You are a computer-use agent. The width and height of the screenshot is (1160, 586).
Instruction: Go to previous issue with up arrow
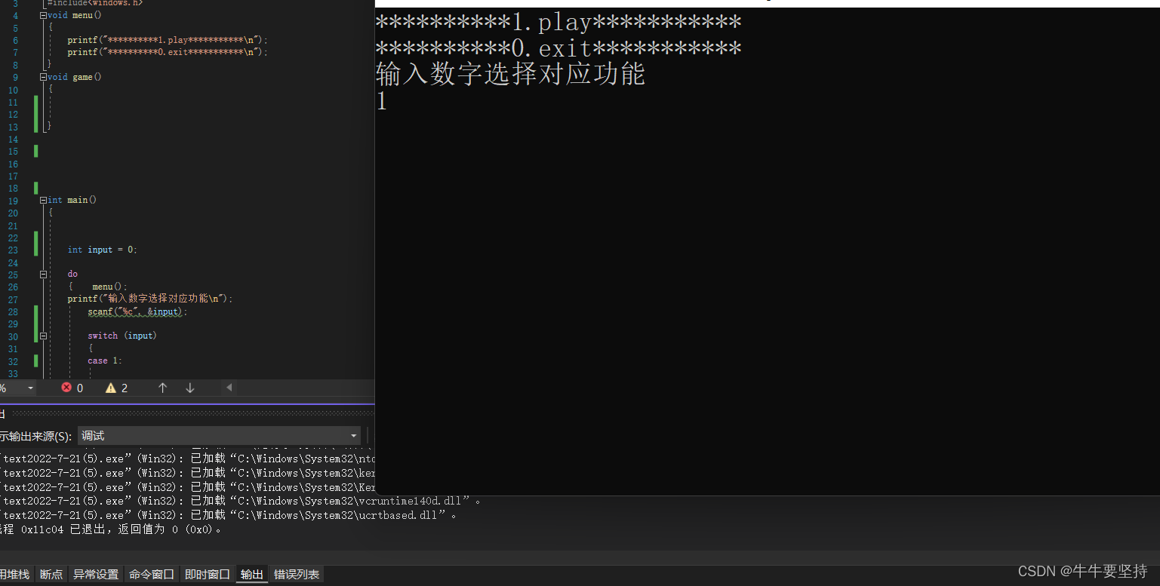pyautogui.click(x=162, y=388)
